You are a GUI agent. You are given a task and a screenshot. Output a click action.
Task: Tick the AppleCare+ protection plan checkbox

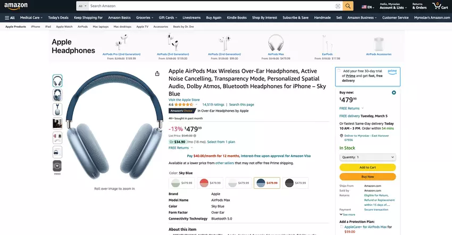[341, 227]
